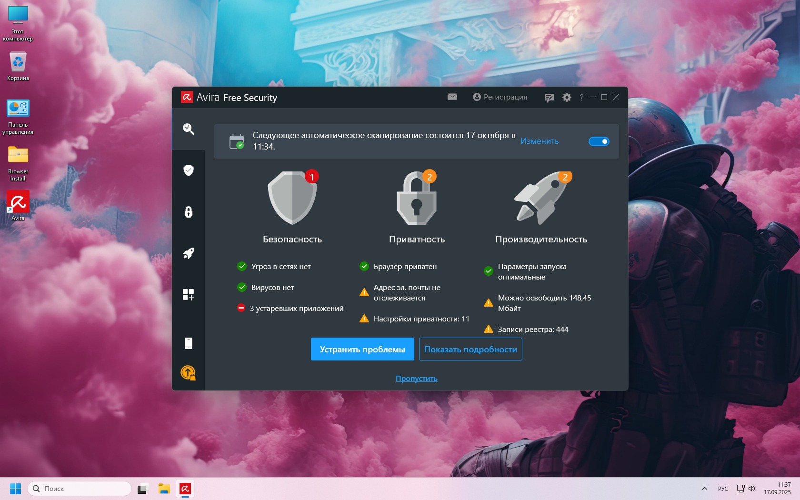Open Avira settings gear
Screen dimensions: 800x500
[x=567, y=97]
